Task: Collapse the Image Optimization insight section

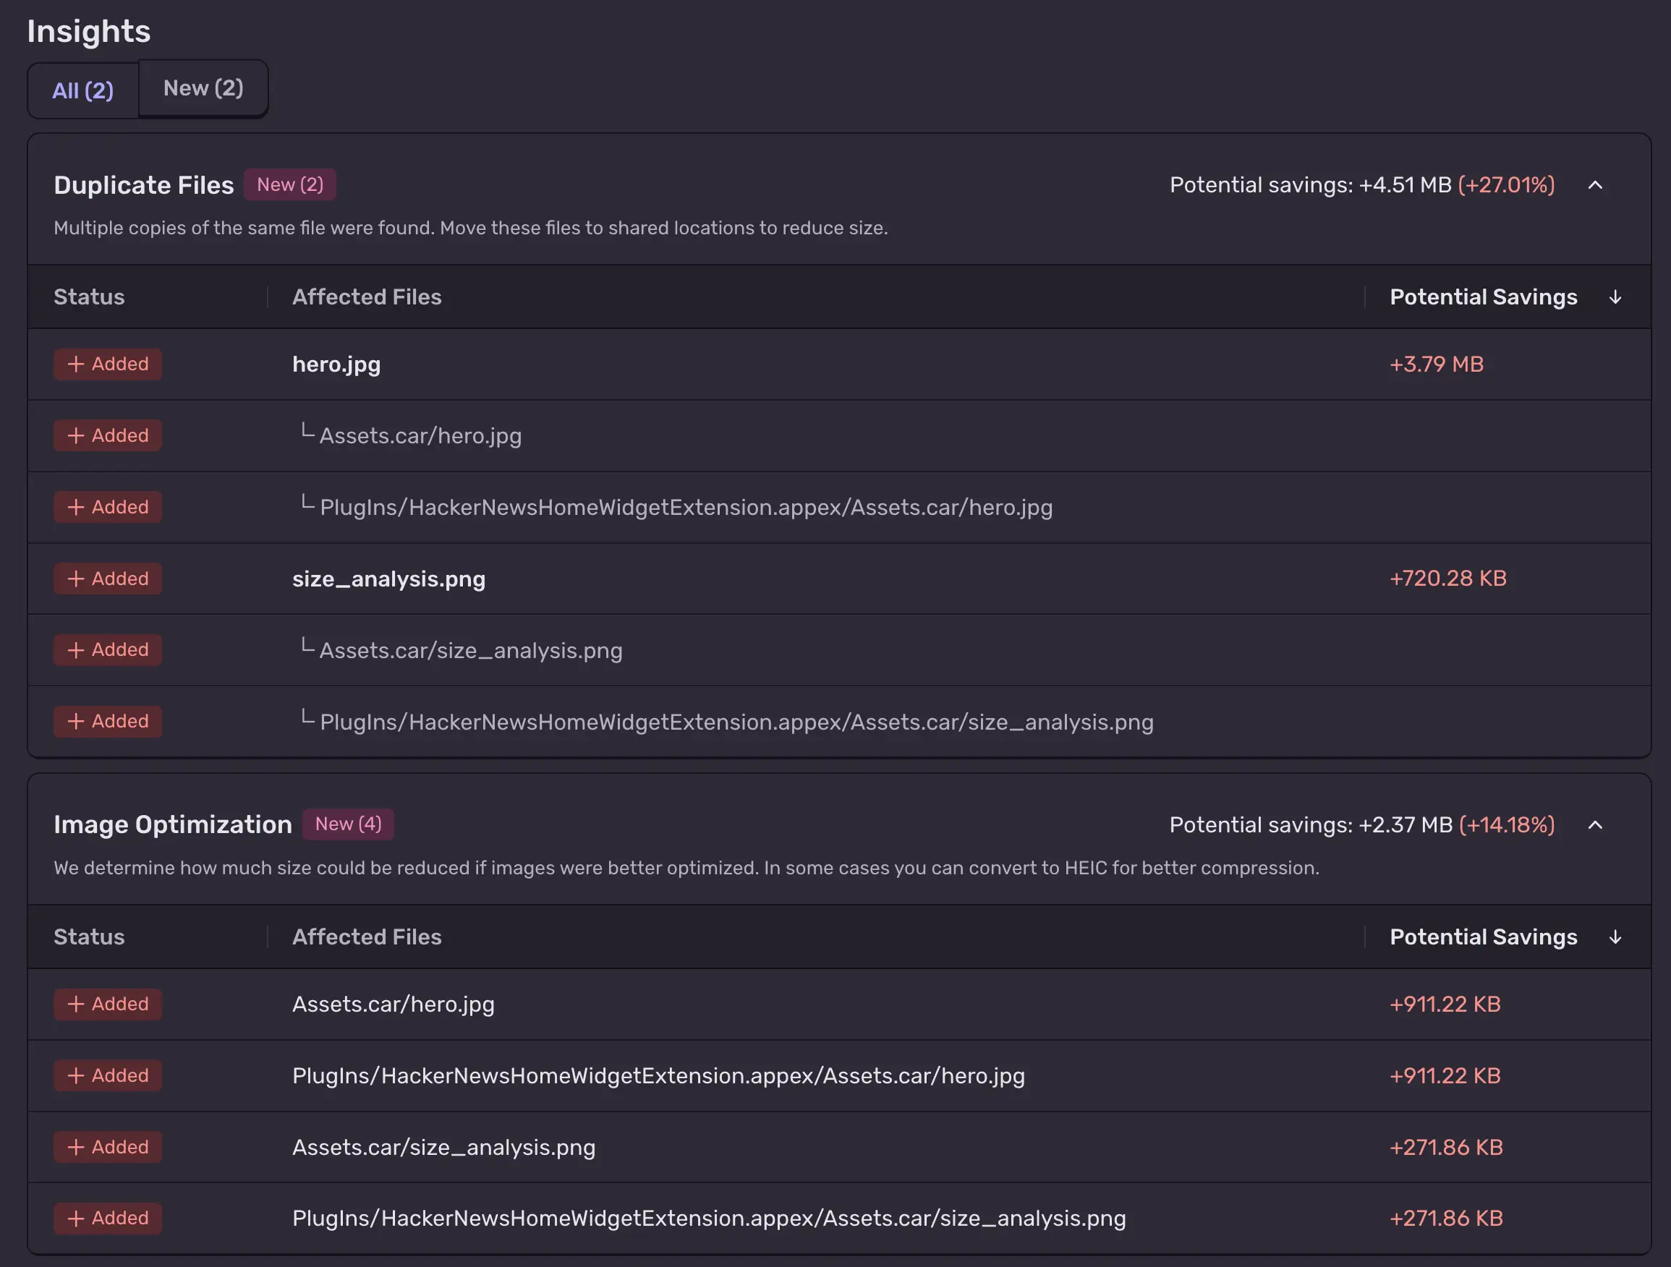Action: [x=1595, y=824]
